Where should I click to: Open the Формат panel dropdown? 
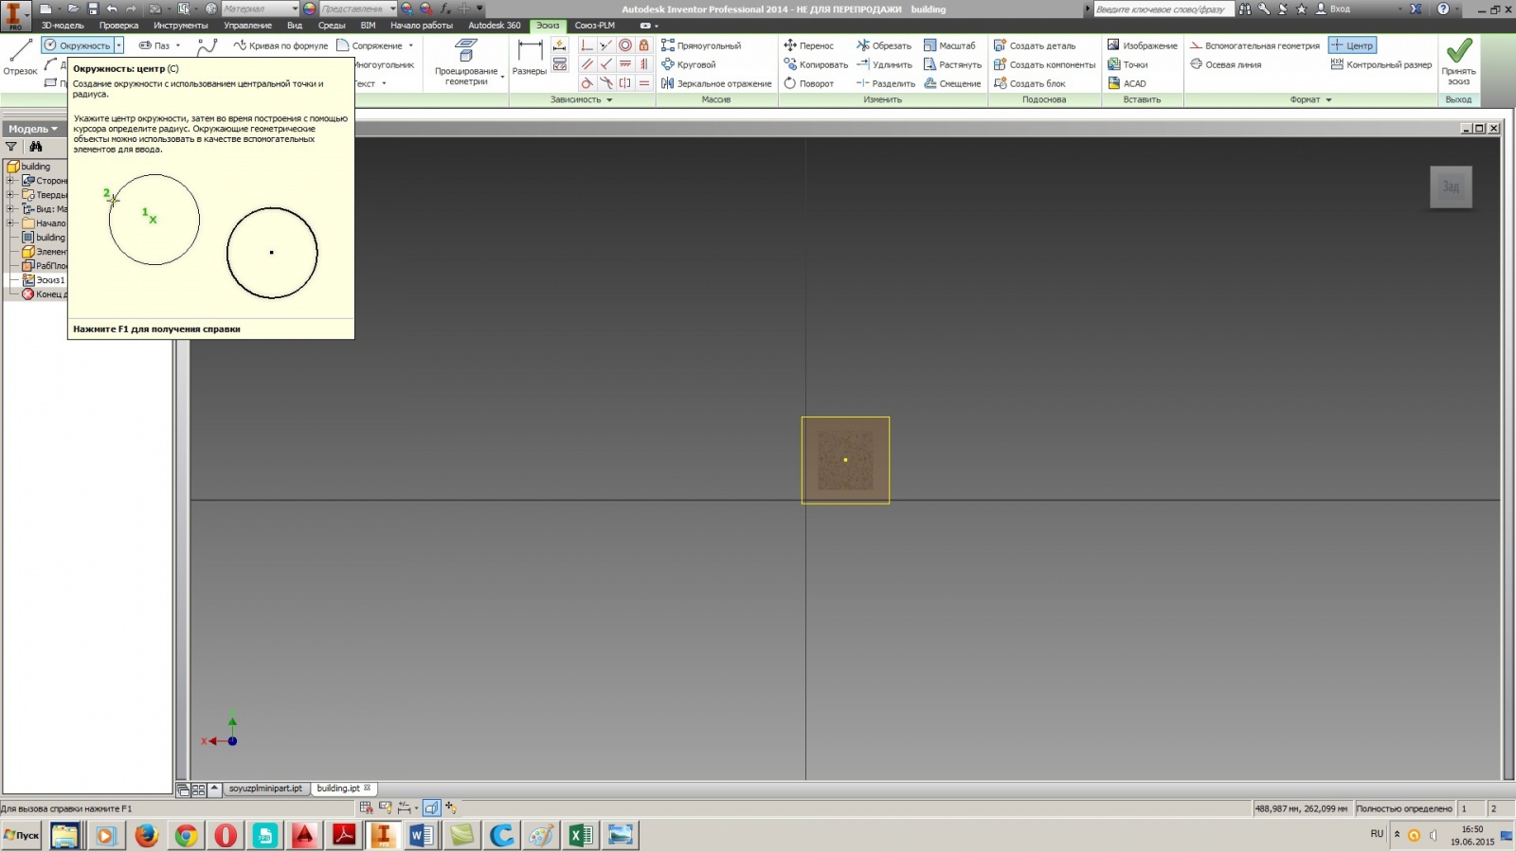[1330, 99]
